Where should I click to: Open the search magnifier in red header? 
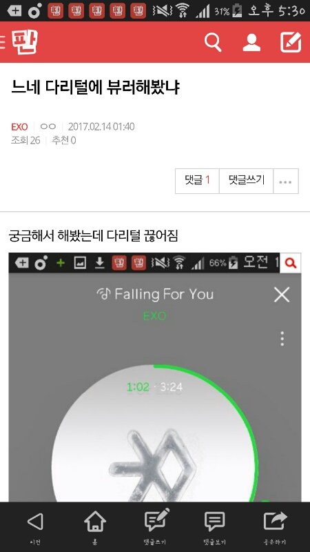pos(213,42)
